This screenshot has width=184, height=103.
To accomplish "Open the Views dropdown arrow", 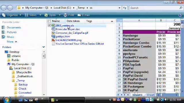I will (x=40, y=15).
